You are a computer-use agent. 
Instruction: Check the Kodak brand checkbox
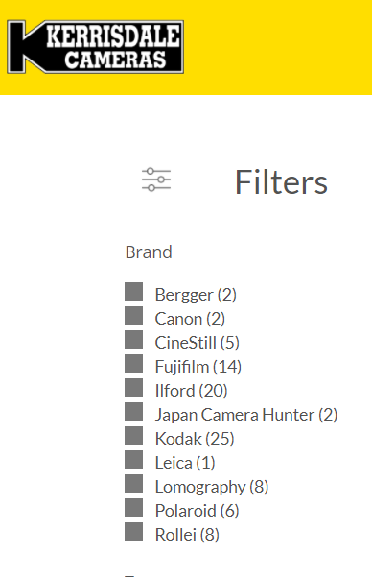pos(134,436)
